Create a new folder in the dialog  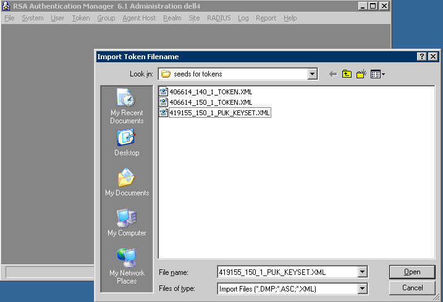click(361, 74)
